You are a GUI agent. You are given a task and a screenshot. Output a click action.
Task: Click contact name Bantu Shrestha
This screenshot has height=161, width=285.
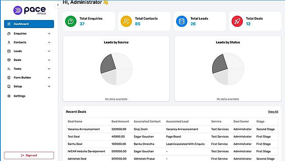click(x=144, y=144)
